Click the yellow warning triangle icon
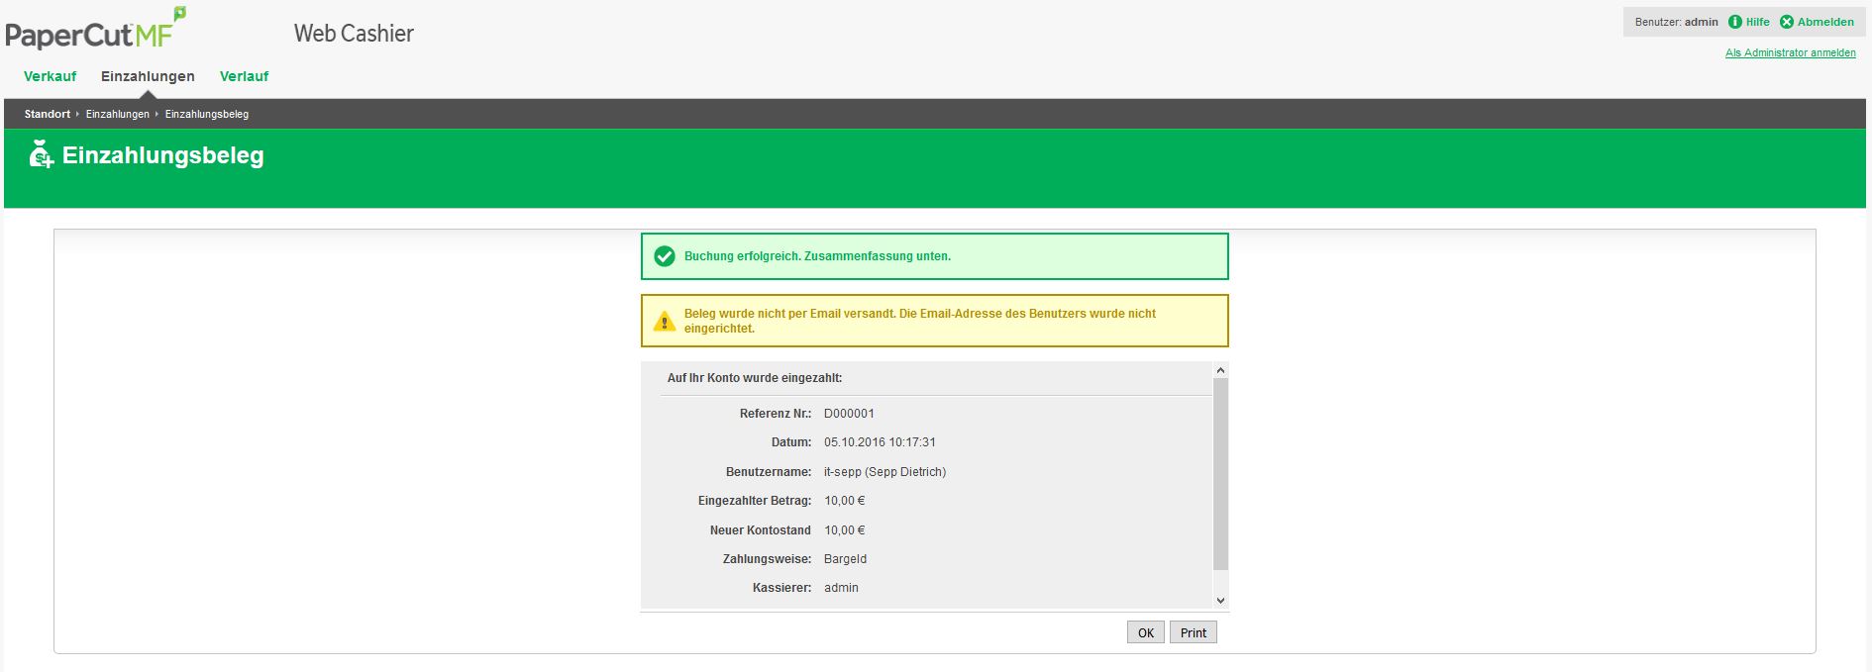 (664, 322)
